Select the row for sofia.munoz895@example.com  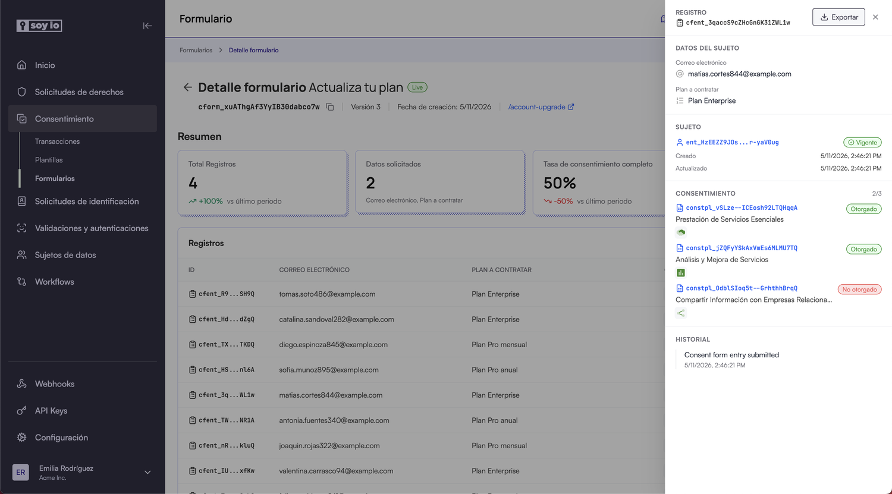click(x=421, y=370)
